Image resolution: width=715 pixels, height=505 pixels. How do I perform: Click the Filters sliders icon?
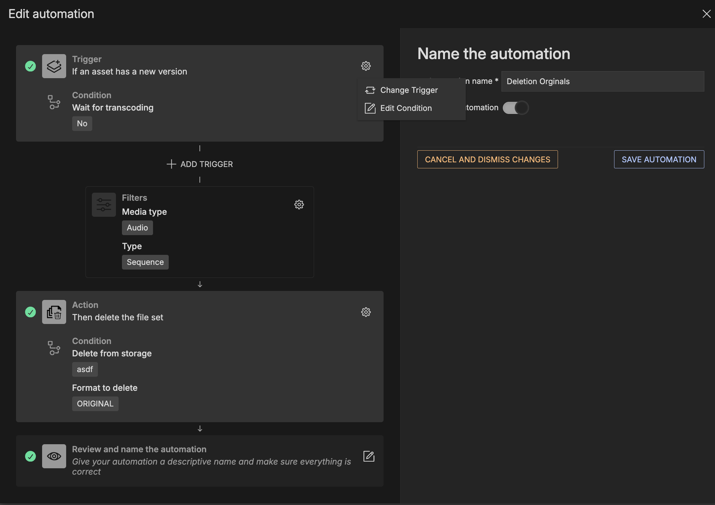pos(104,205)
